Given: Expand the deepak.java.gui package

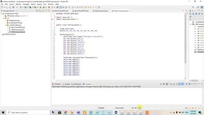Looking at the screenshot, I should (6, 20).
